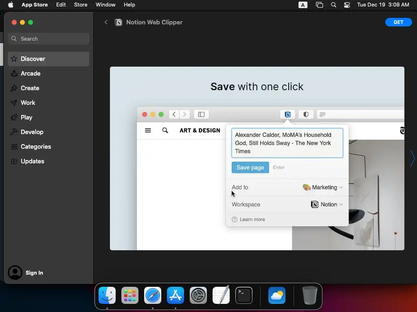Viewport: 417px width, 312px height.
Task: Open the Work section
Action: (48, 103)
